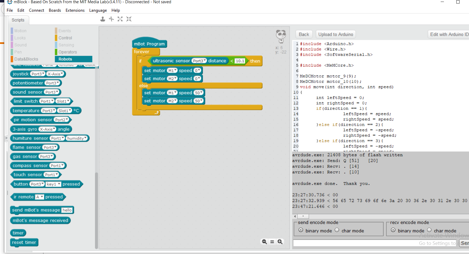Open joystick X-Axis dropdown
469x254 pixels.
pos(55,74)
